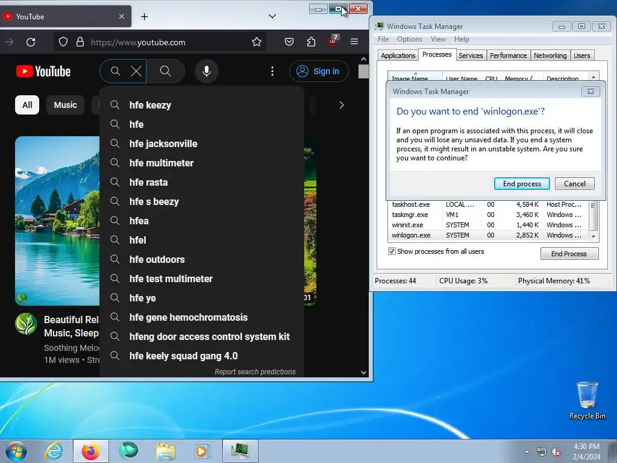This screenshot has height=463, width=617.
Task: Open the lake landscape video thumbnail
Action: tap(57, 221)
